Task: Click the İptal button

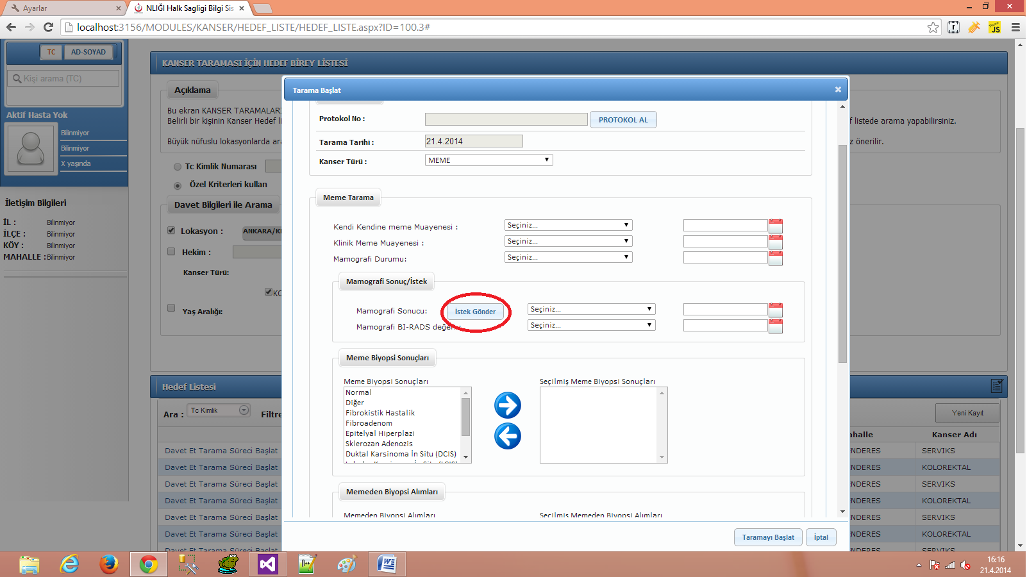Action: tap(821, 537)
